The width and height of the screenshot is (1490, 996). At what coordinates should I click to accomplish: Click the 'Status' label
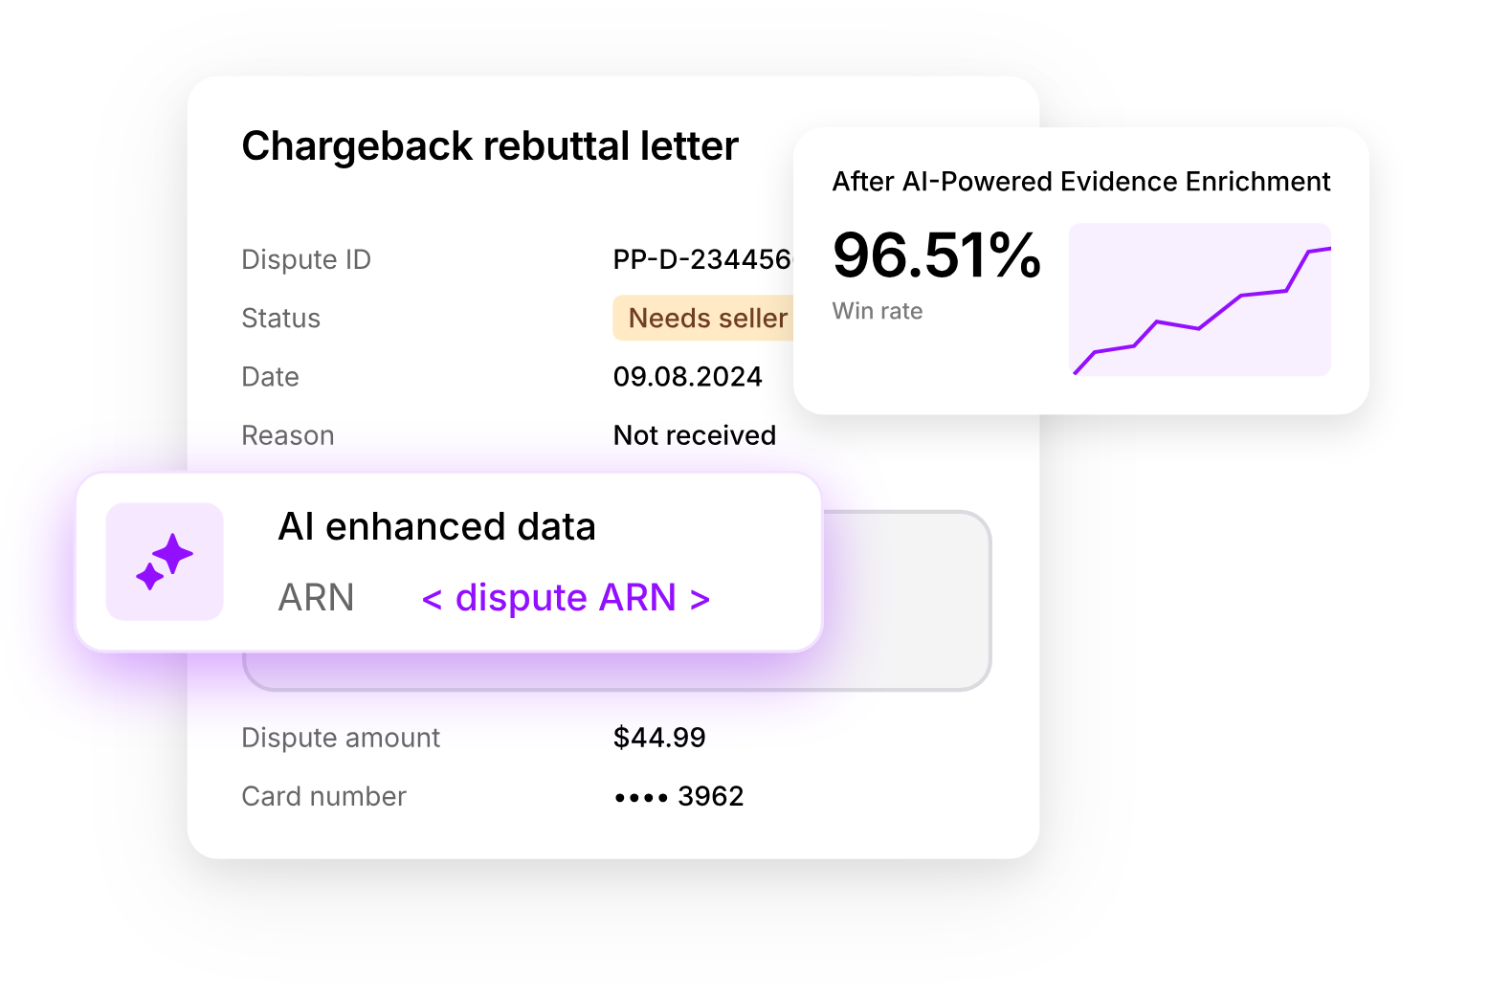pos(281,318)
